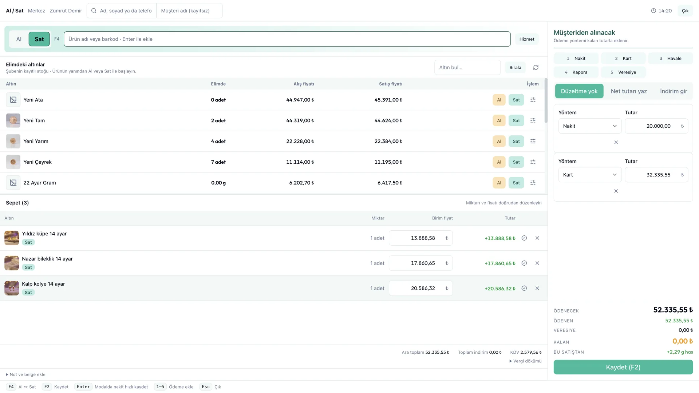Viewport: 699px width, 393px height.
Task: Open adjust settings icon for Yeni Yarım
Action: (533, 141)
